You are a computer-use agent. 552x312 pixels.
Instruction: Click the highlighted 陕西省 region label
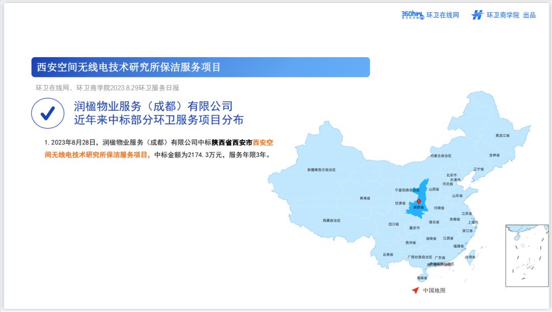(x=419, y=207)
